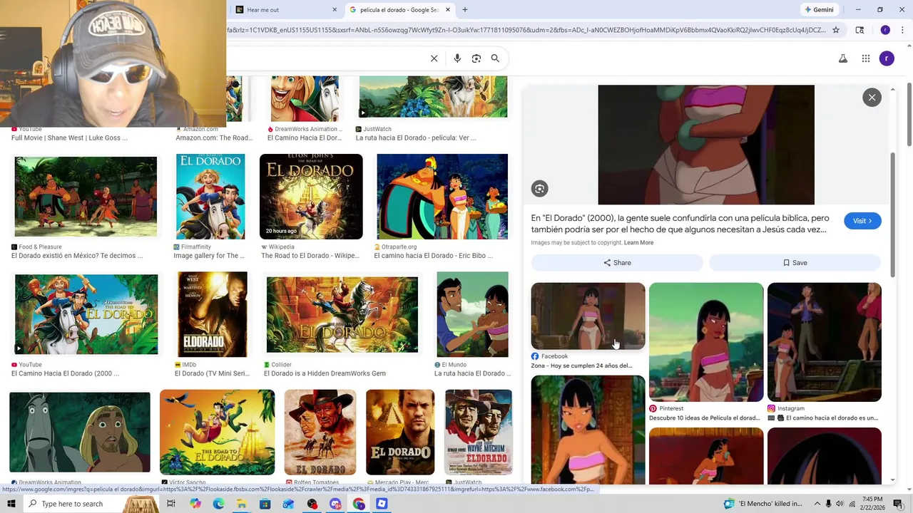Open Task View on the taskbar
The image size is (913, 513).
(x=171, y=504)
